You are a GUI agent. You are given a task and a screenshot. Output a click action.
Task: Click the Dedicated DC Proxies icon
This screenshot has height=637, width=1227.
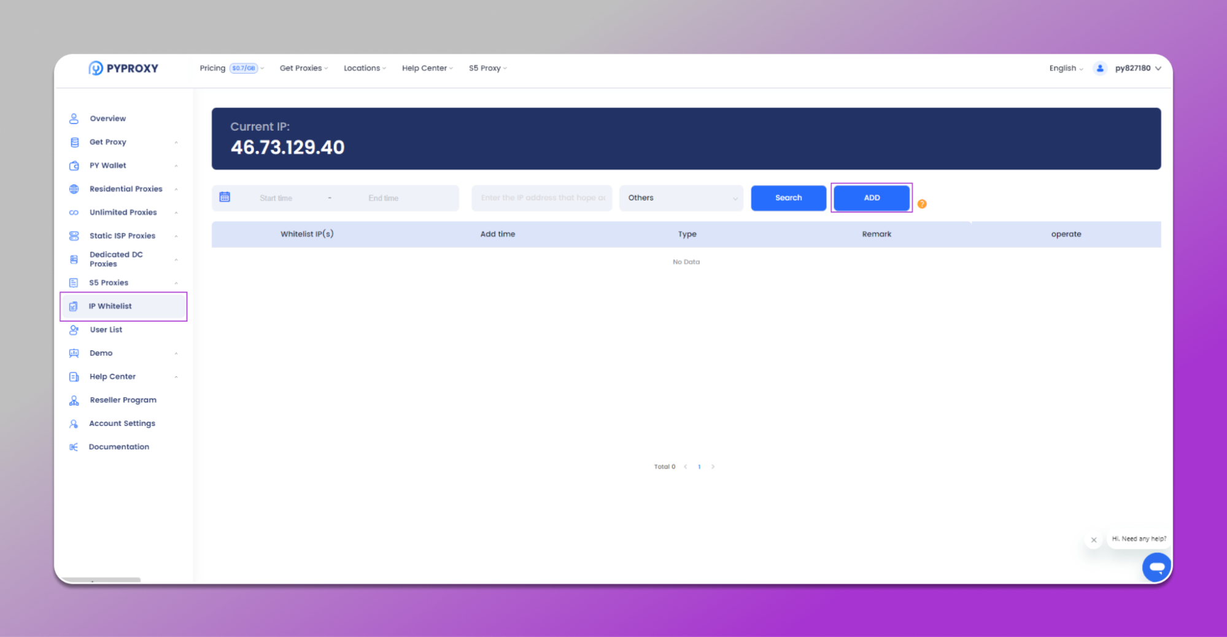pos(74,260)
